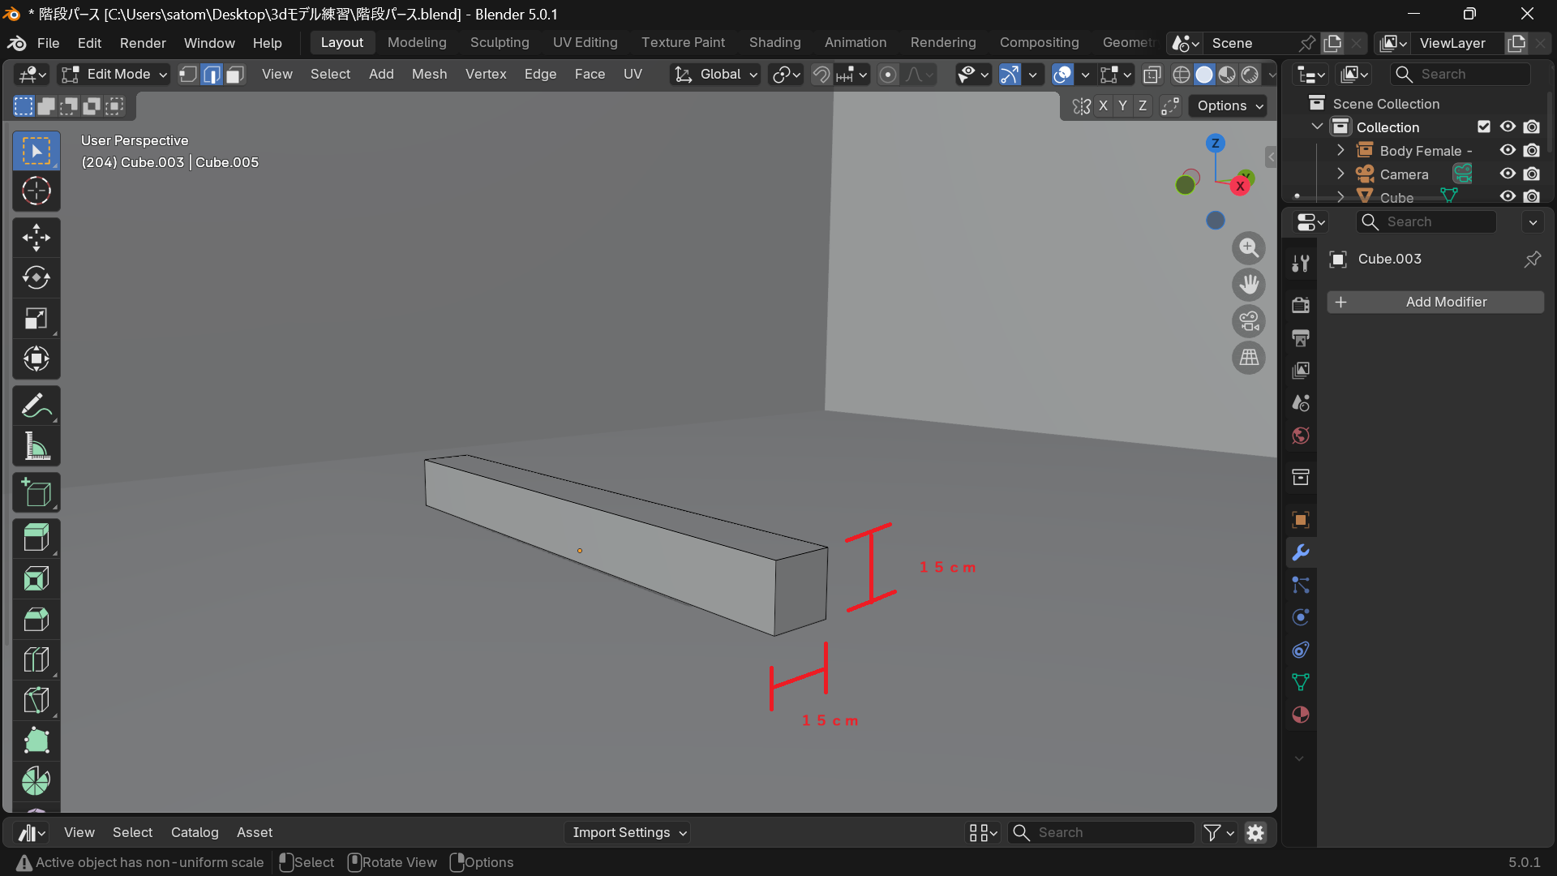The height and width of the screenshot is (876, 1557).
Task: Toggle camera view button in viewport
Action: pos(1249,321)
